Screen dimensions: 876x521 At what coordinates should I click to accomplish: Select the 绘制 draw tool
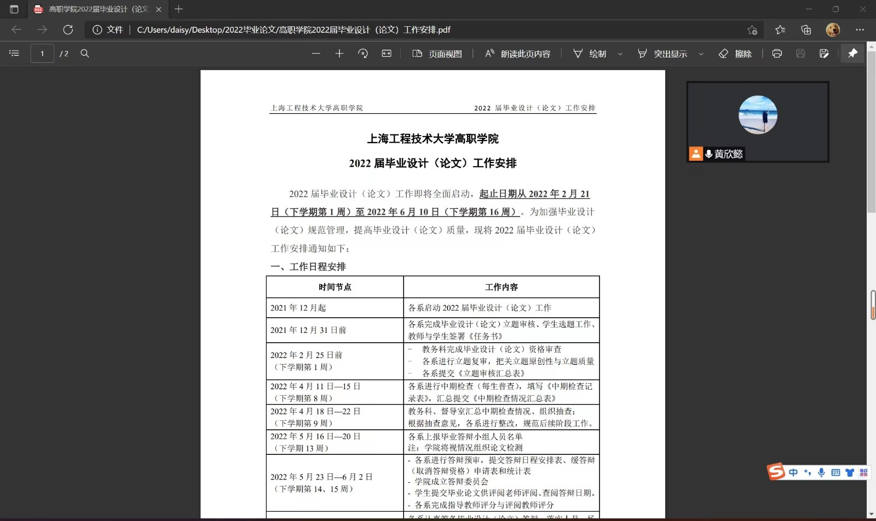[x=590, y=54]
